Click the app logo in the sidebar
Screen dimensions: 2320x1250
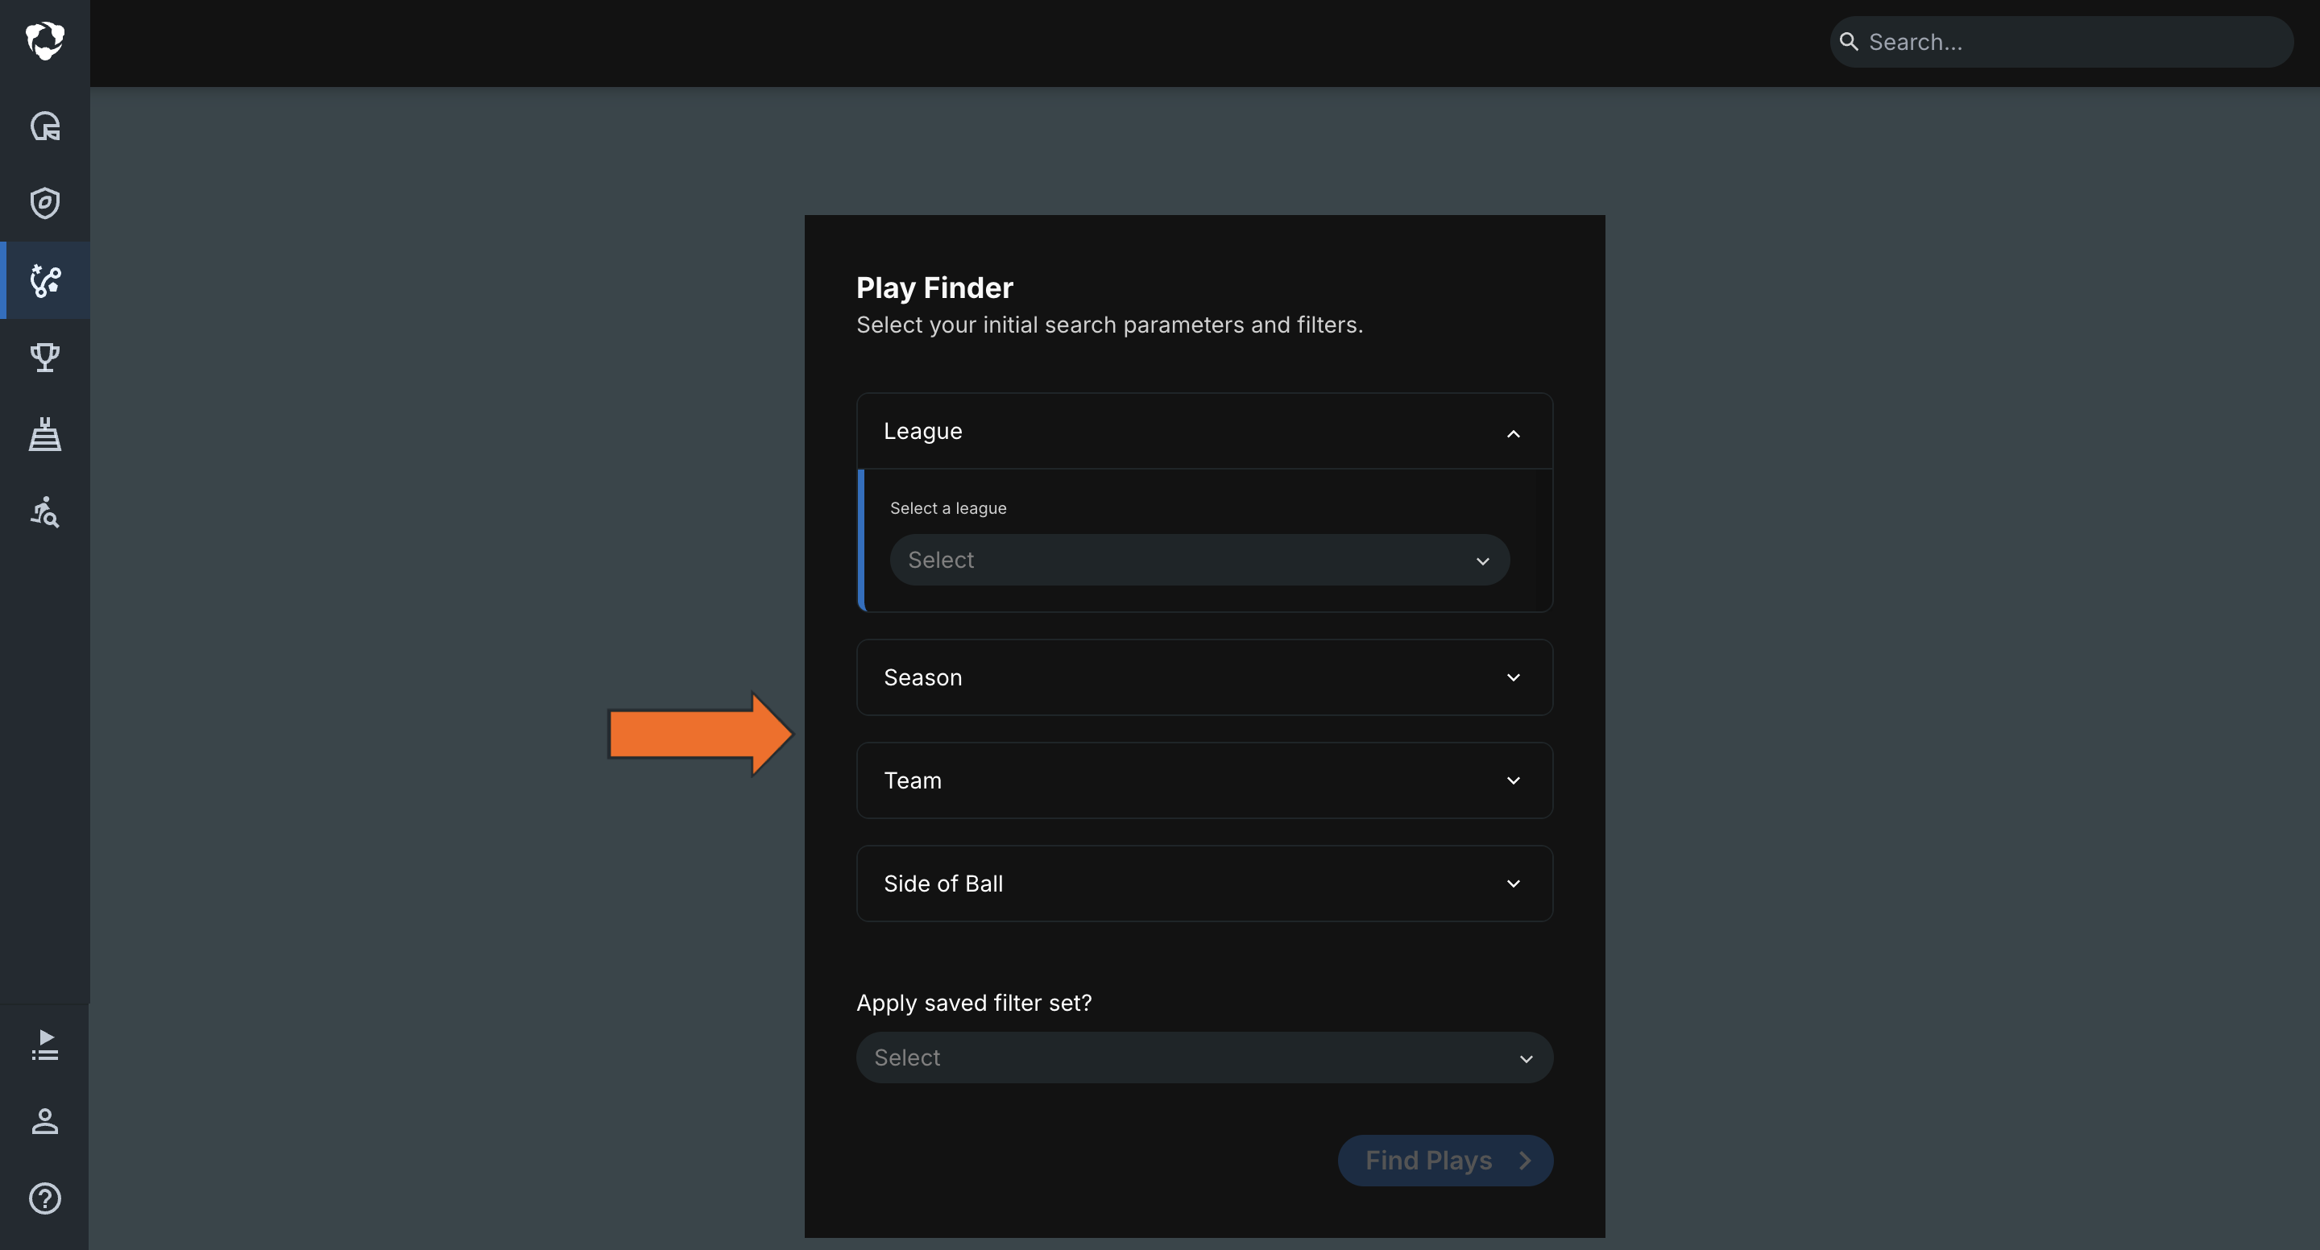click(x=45, y=40)
